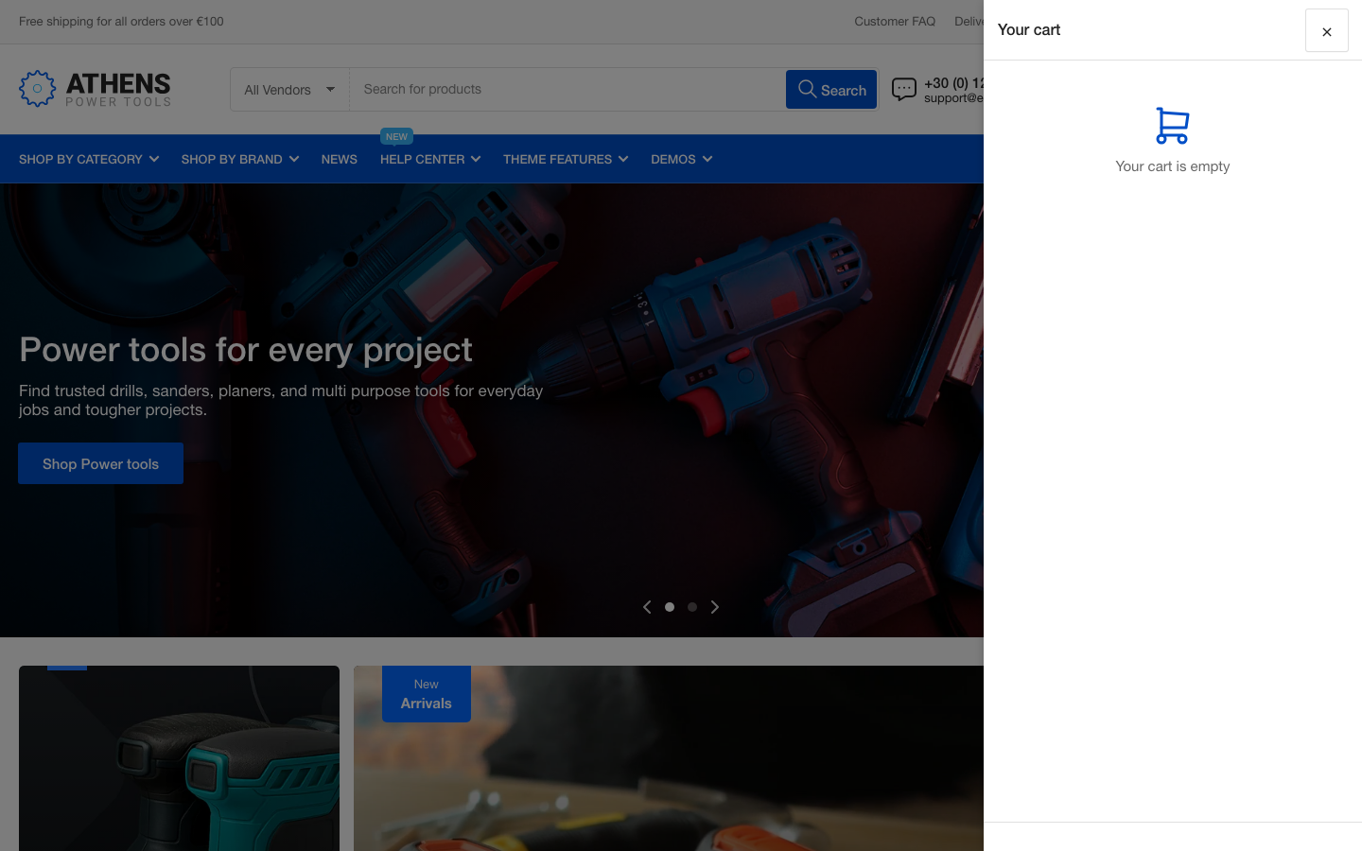
Task: Click the 'Your cart' panel title
Action: pos(1029,30)
